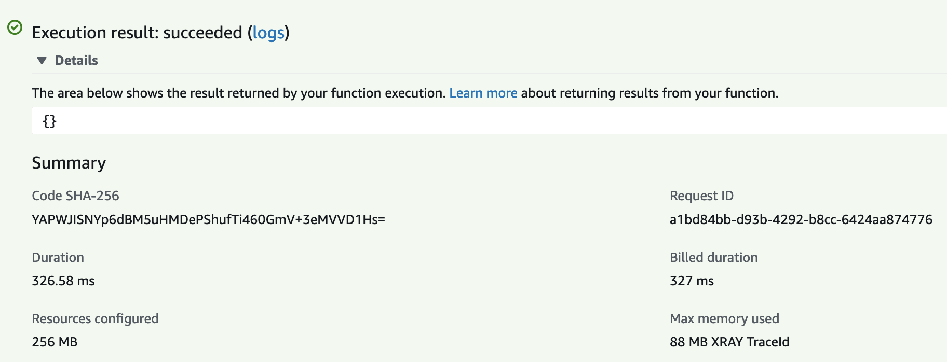The width and height of the screenshot is (947, 362).
Task: Click the Code SHA-256 label
Action: point(75,196)
